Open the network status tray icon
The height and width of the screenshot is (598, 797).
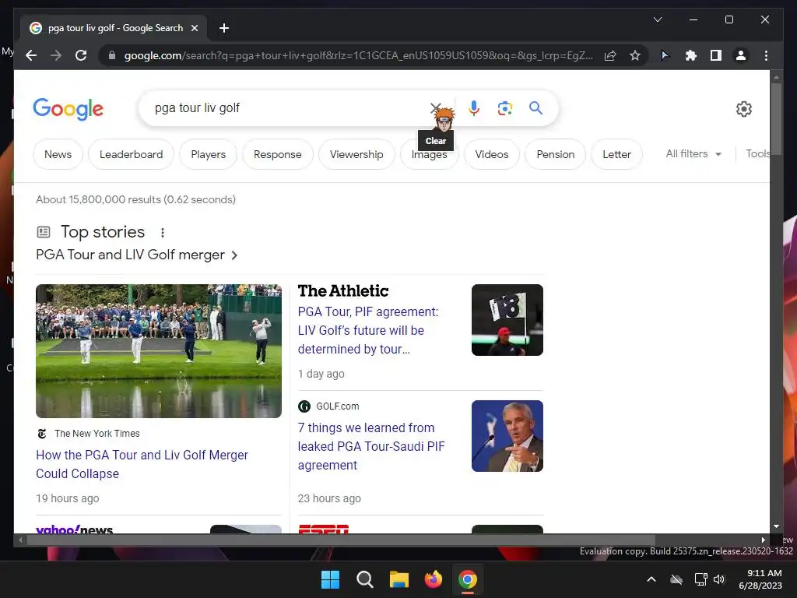701,579
